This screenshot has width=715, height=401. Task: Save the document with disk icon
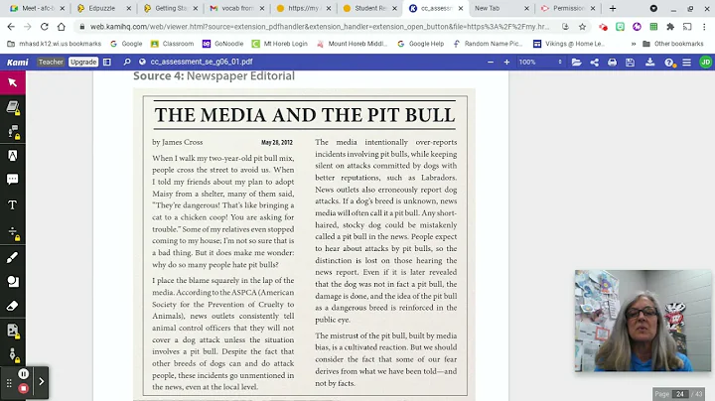point(630,62)
